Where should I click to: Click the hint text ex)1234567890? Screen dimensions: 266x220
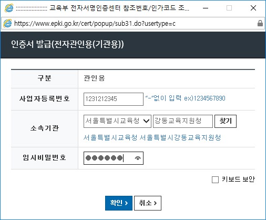(204, 98)
